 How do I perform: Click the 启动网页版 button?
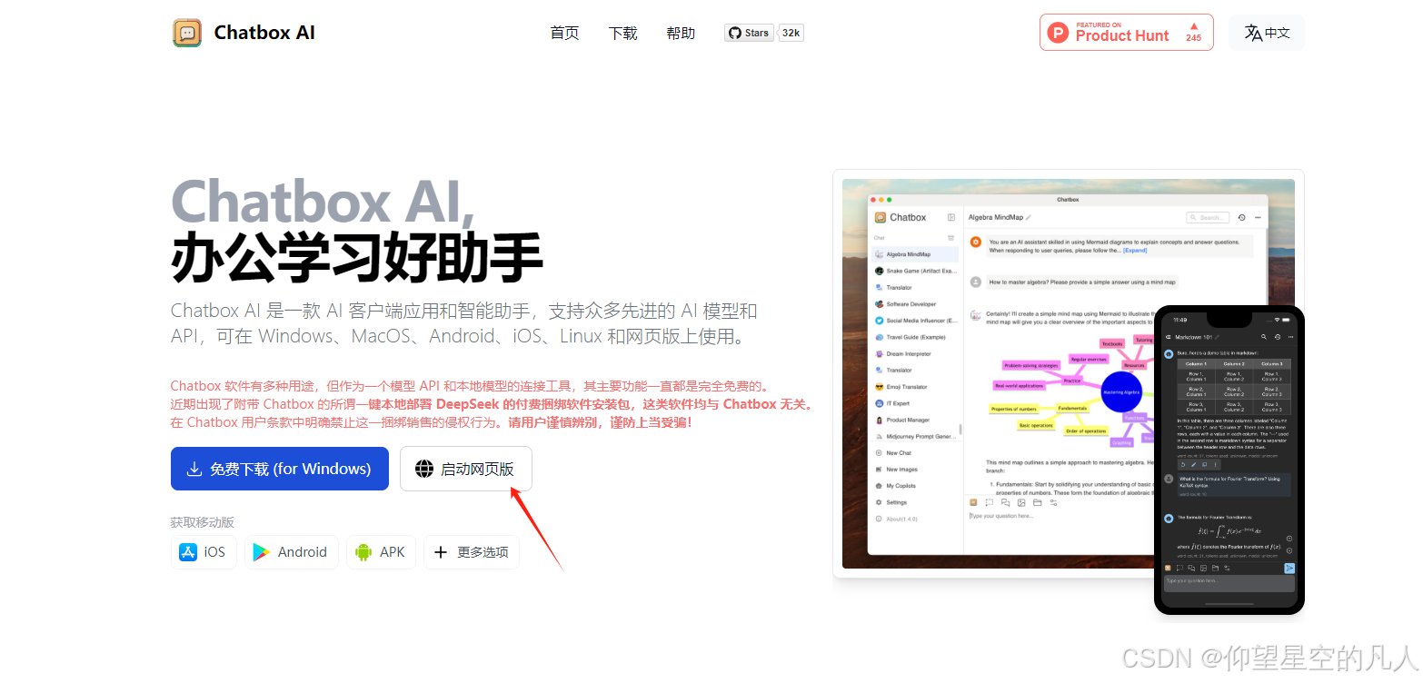point(466,469)
